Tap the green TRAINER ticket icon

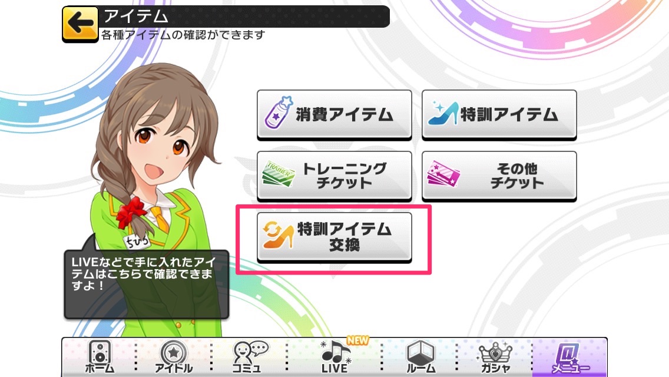[279, 174]
